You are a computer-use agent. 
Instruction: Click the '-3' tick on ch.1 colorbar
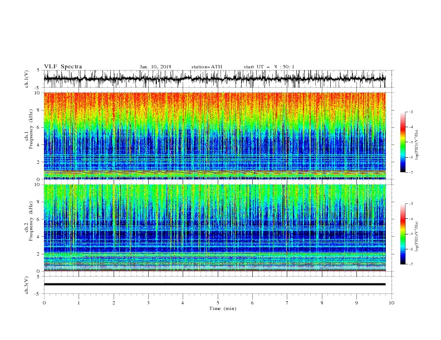[x=411, y=112]
